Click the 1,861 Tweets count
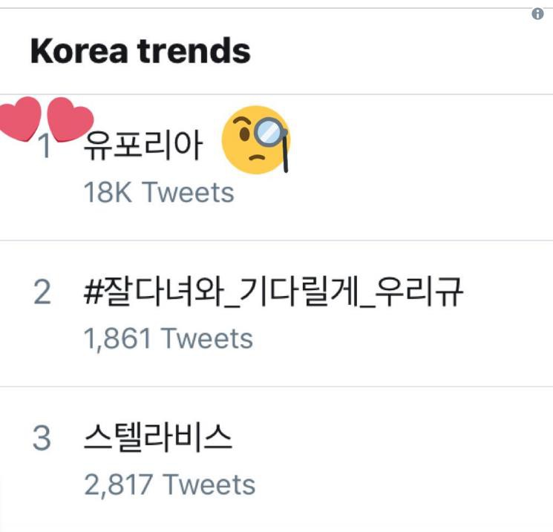The width and height of the screenshot is (553, 532). tap(168, 338)
